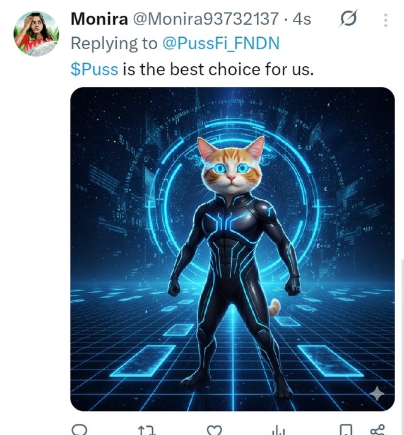Viewport: 404px width, 435px height.
Task: Open the view analytics bar chart icon
Action: click(x=278, y=431)
